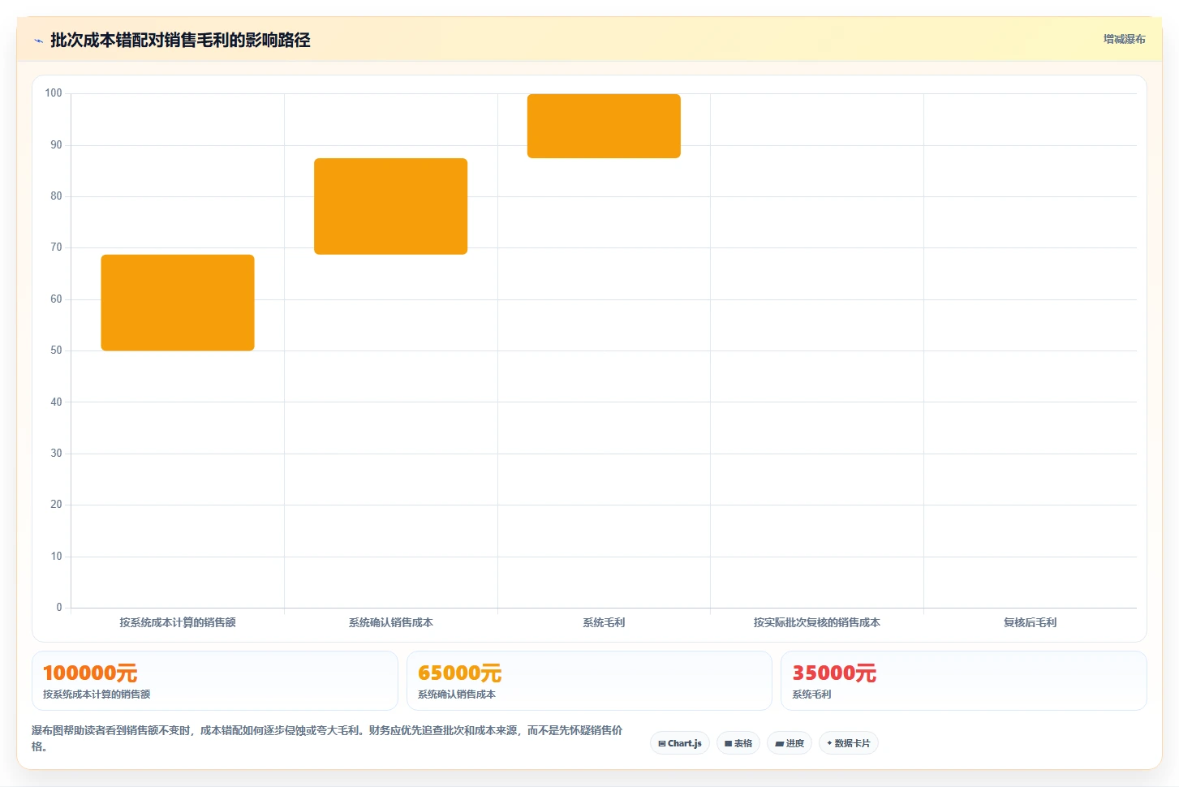Click the x-axis label 系统确认销售成本
The width and height of the screenshot is (1179, 787).
tap(390, 622)
